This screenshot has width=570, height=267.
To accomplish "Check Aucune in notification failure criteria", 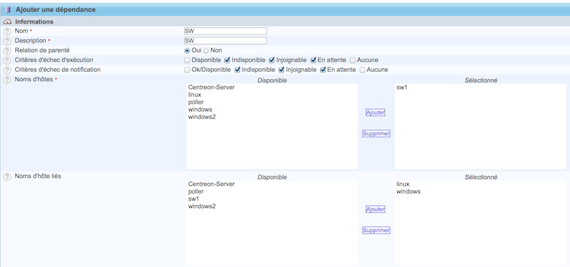I will pos(362,70).
